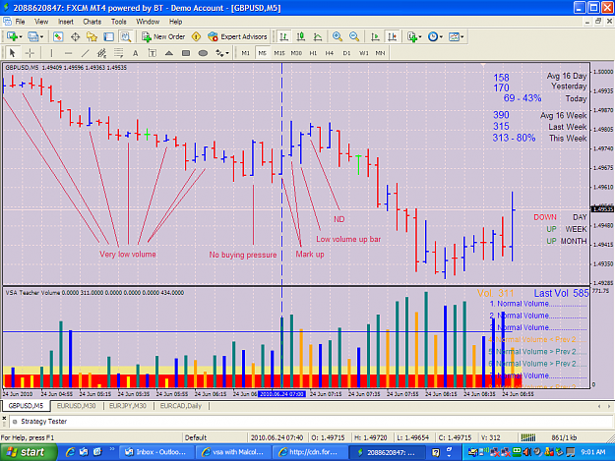615x461 pixels.
Task: Expand the new chart dropdown arrow
Action: click(21, 36)
